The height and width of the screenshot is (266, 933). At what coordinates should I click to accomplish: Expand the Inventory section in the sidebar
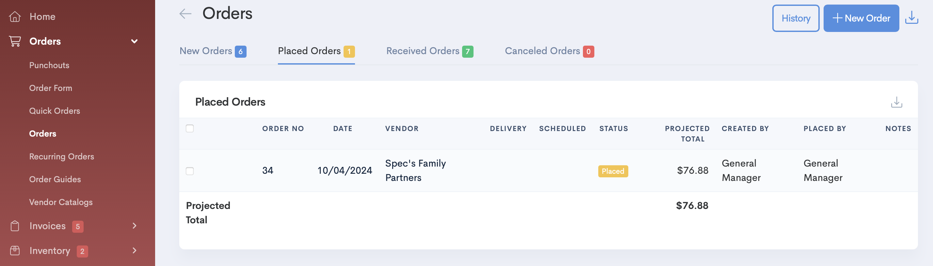pos(134,250)
